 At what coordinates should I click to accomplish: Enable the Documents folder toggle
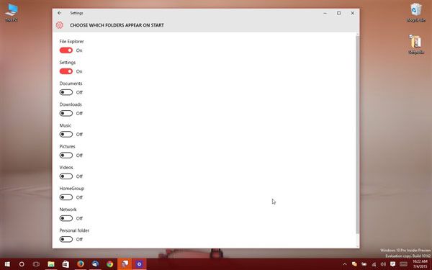[66, 92]
